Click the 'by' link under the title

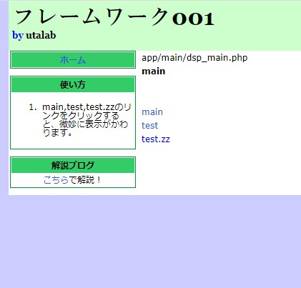(x=18, y=35)
